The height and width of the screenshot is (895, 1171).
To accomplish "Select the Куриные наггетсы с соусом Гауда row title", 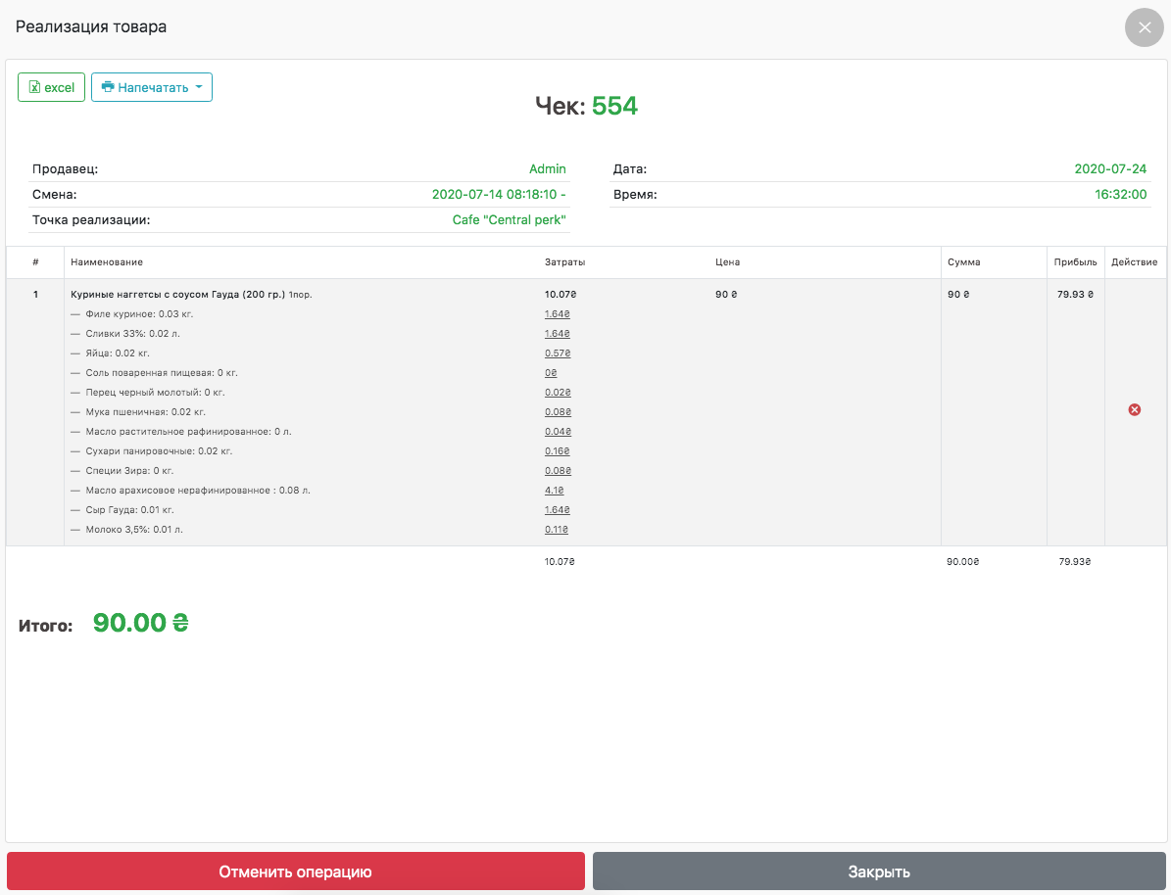I will click(177, 294).
